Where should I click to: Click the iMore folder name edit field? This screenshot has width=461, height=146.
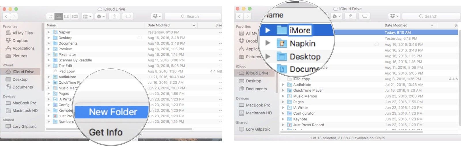point(300,30)
